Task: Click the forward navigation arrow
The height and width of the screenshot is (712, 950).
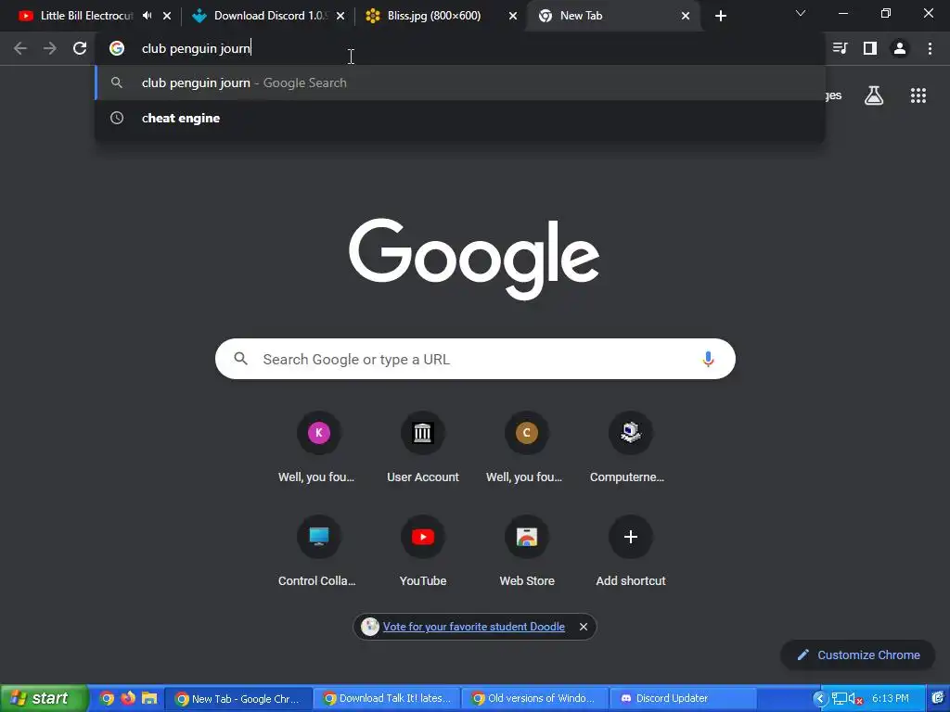Action: (50, 48)
